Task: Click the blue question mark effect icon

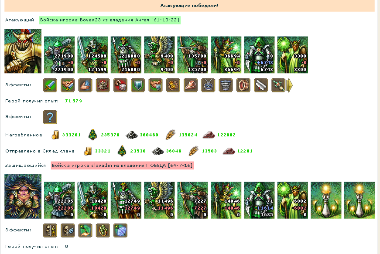Action: [50, 117]
